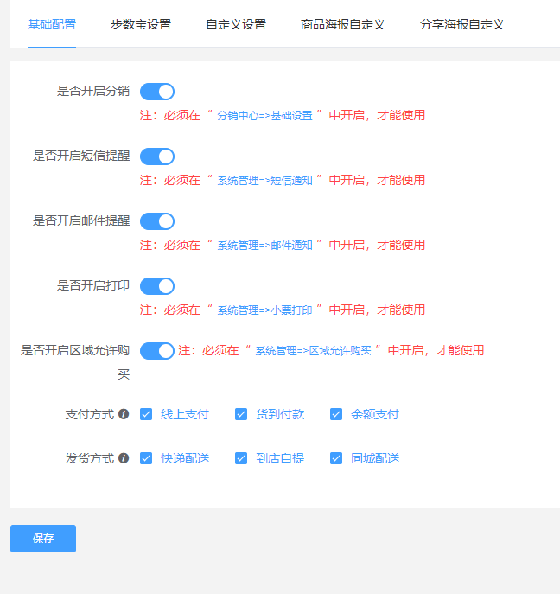Image resolution: width=560 pixels, height=594 pixels.
Task: Switch to the 基础配置 tab
Action: tap(52, 24)
